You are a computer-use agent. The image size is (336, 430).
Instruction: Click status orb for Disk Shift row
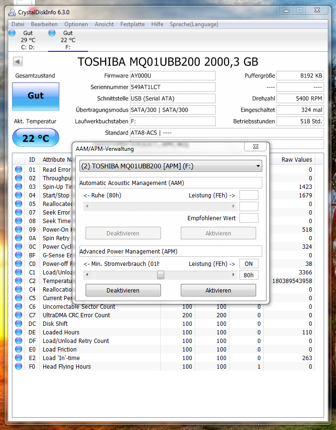point(19,323)
